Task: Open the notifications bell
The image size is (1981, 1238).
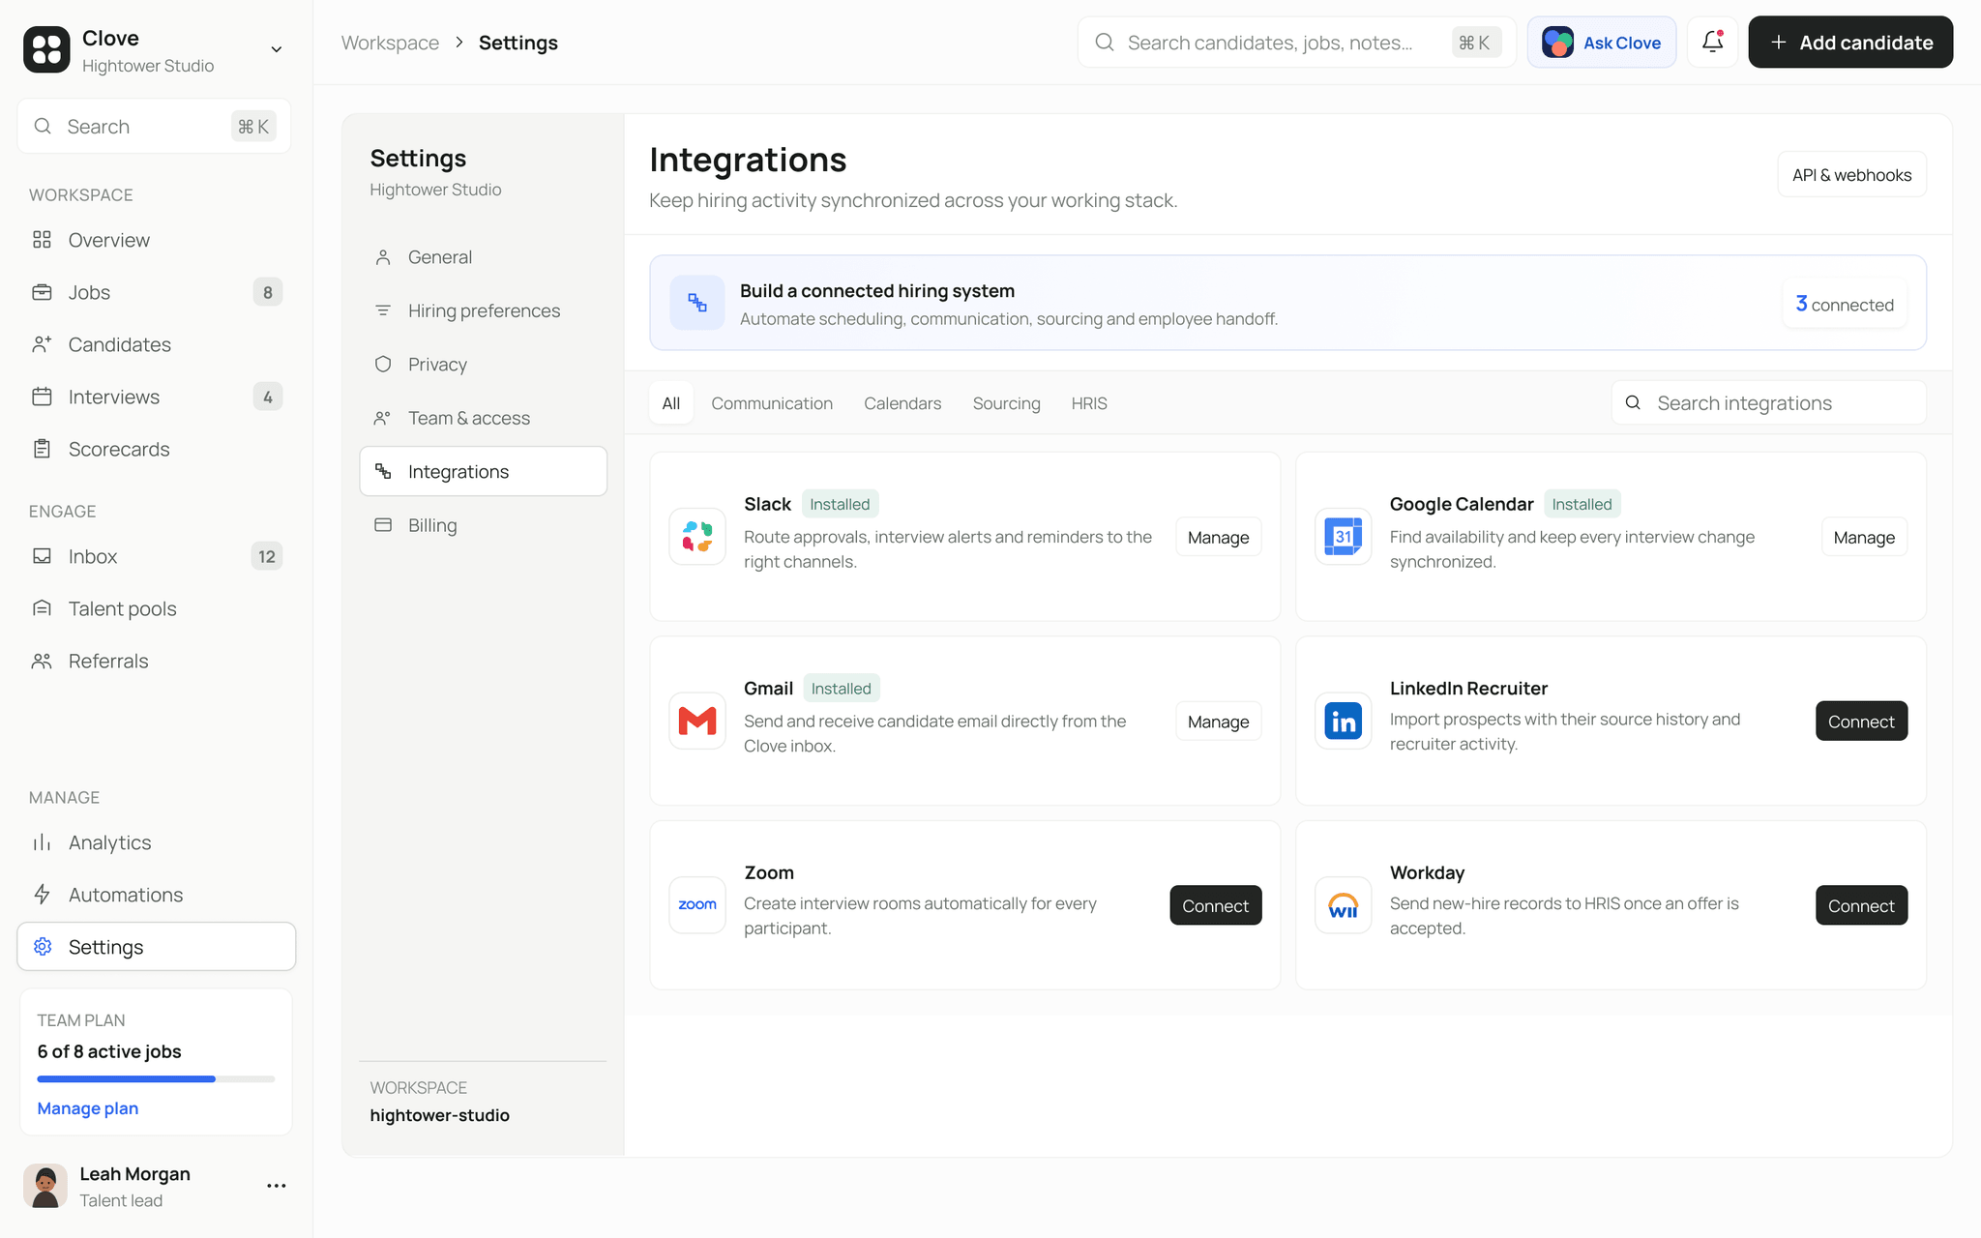Action: click(x=1712, y=43)
